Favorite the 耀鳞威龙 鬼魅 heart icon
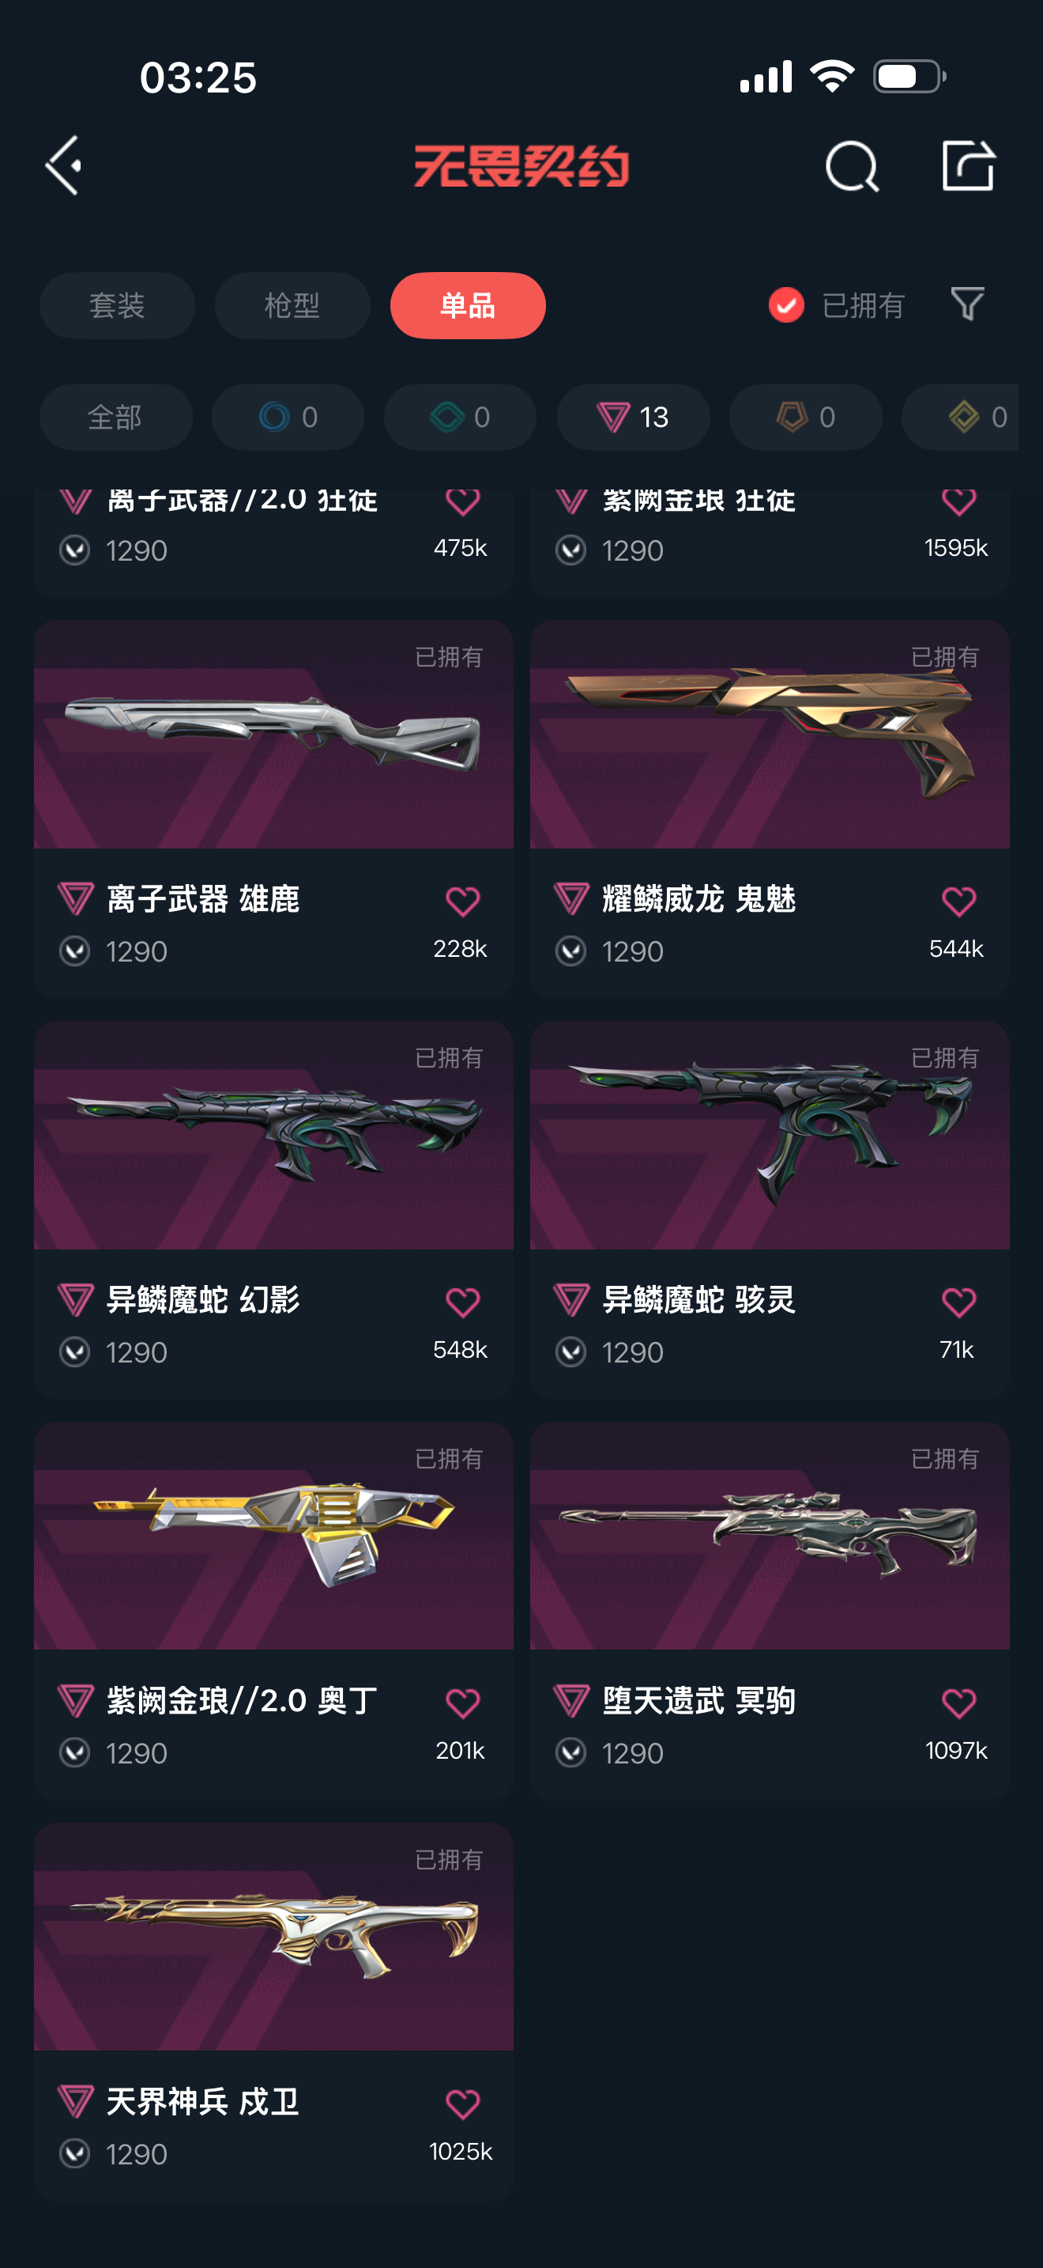Image resolution: width=1043 pixels, height=2268 pixels. pos(958,901)
